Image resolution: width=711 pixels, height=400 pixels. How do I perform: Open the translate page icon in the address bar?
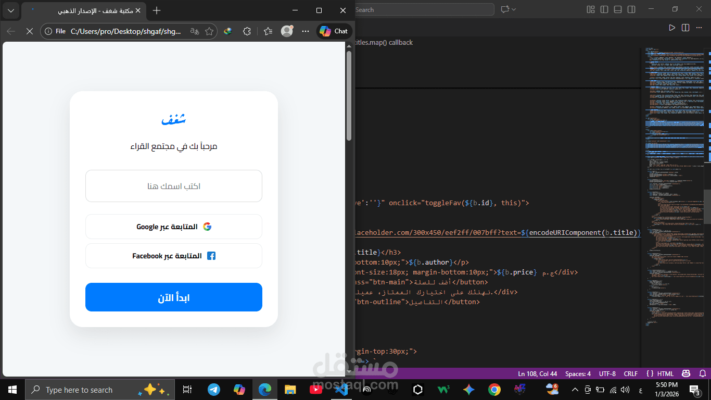pyautogui.click(x=194, y=31)
